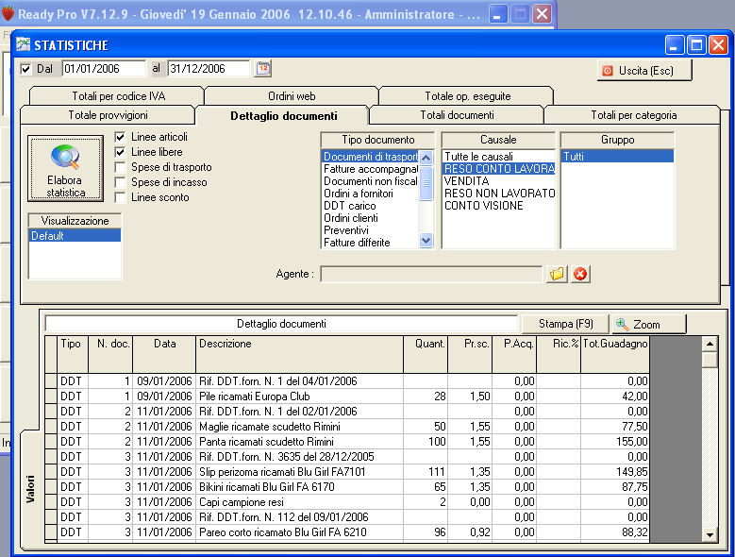Click the Zoom magnifier button

[x=648, y=324]
